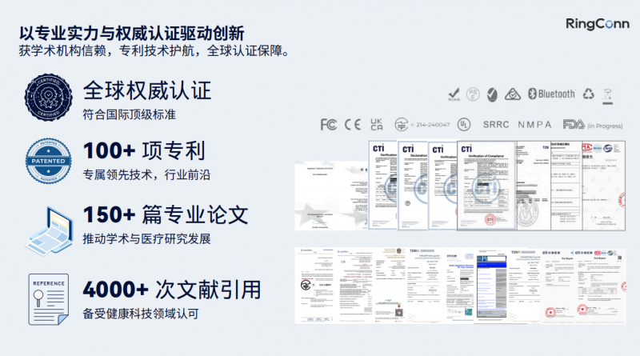Image resolution: width=640 pixels, height=356 pixels.
Task: Select the UKCA mark
Action: point(376,124)
